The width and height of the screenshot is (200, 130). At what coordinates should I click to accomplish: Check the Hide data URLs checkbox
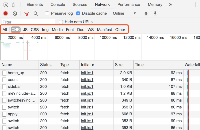click(x=61, y=22)
